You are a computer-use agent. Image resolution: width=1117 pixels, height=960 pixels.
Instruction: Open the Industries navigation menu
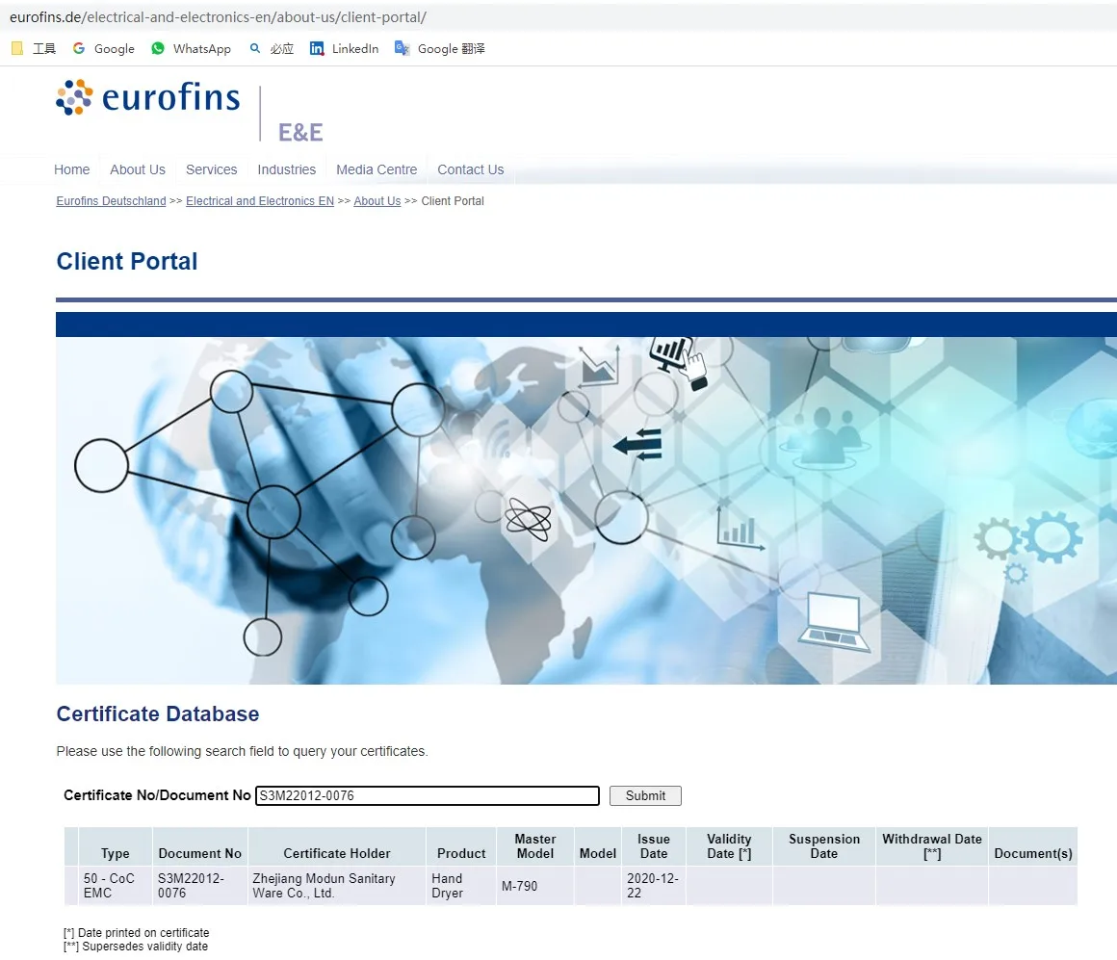[x=286, y=169]
